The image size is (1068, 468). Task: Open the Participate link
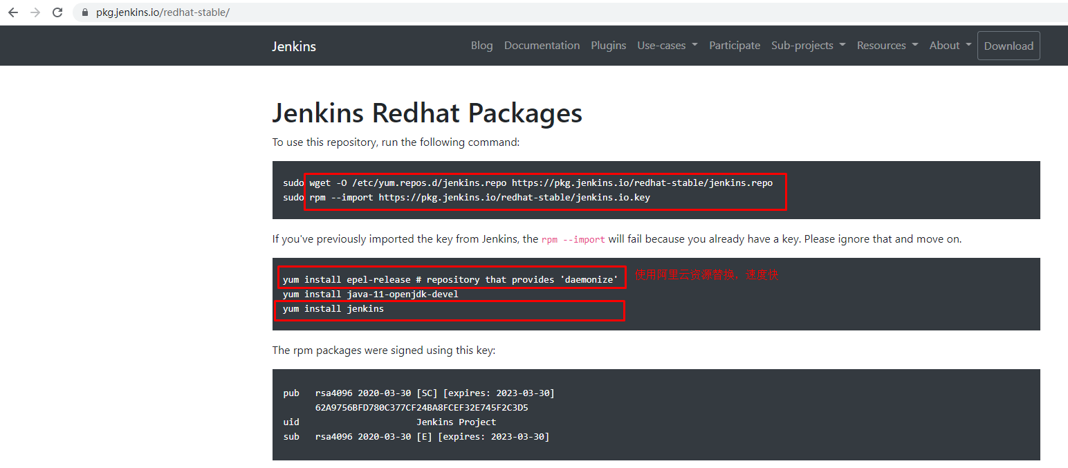tap(734, 46)
